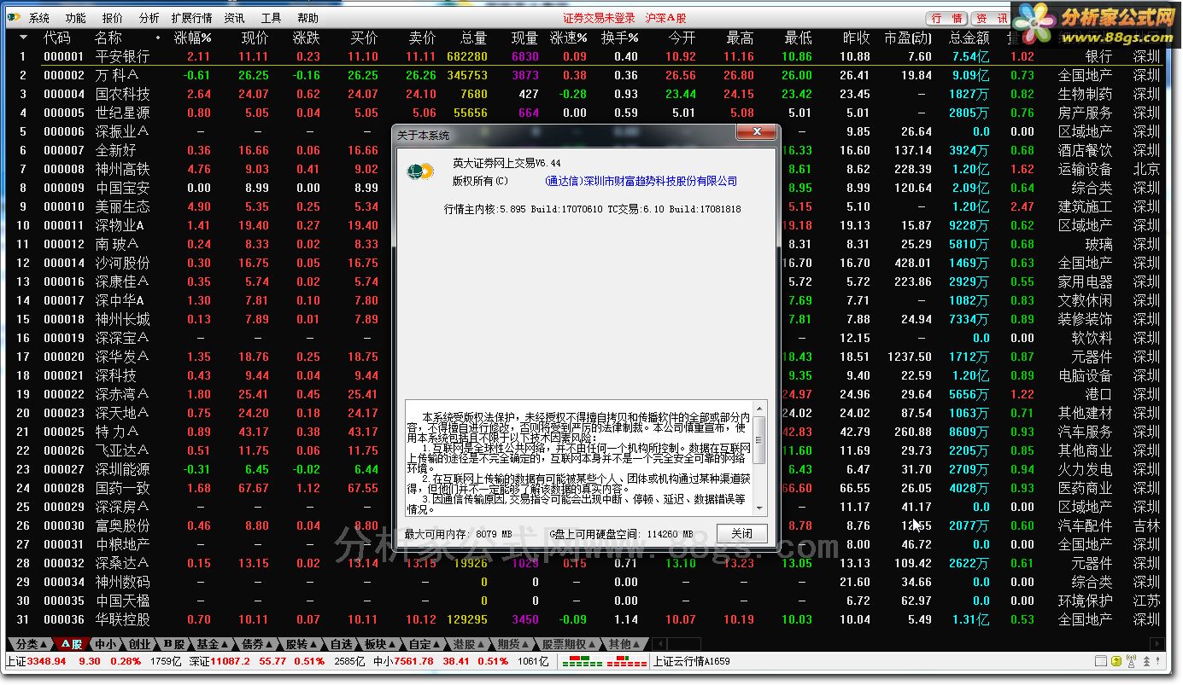The width and height of the screenshot is (1183, 685).
Task: Click the second red-green market breadth indicator in status bar
Action: (627, 661)
